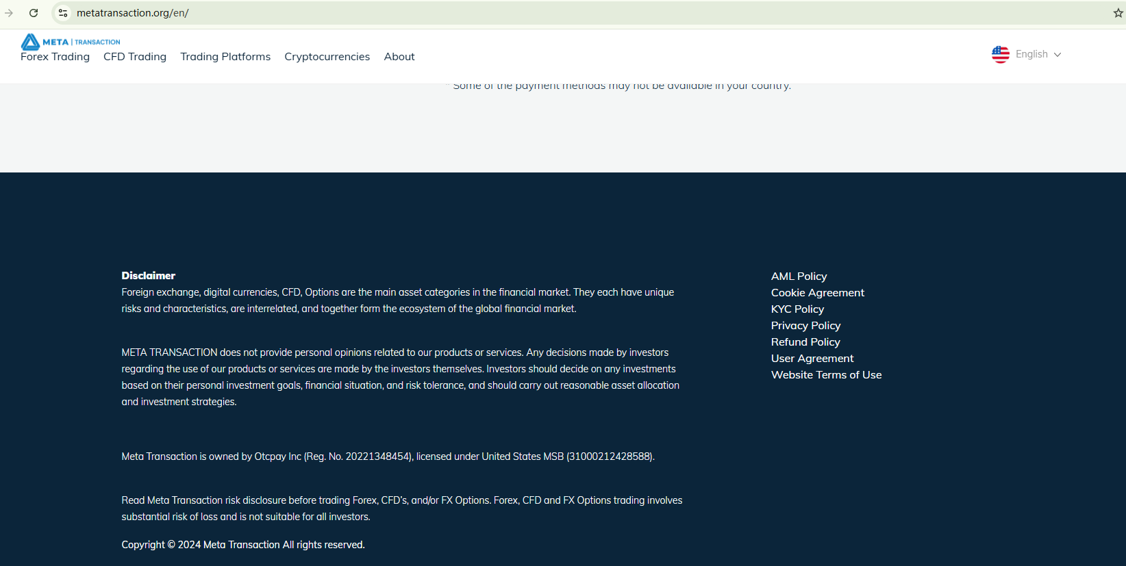Click the risk disclosure paragraph starting 'Read Meta Transaction'

pyautogui.click(x=402, y=509)
